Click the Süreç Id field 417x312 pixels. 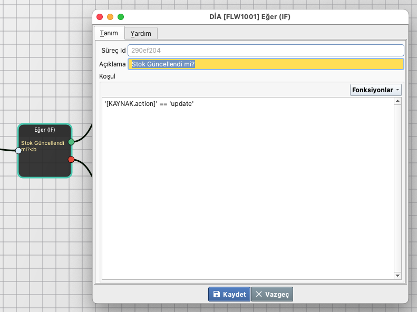pos(266,51)
